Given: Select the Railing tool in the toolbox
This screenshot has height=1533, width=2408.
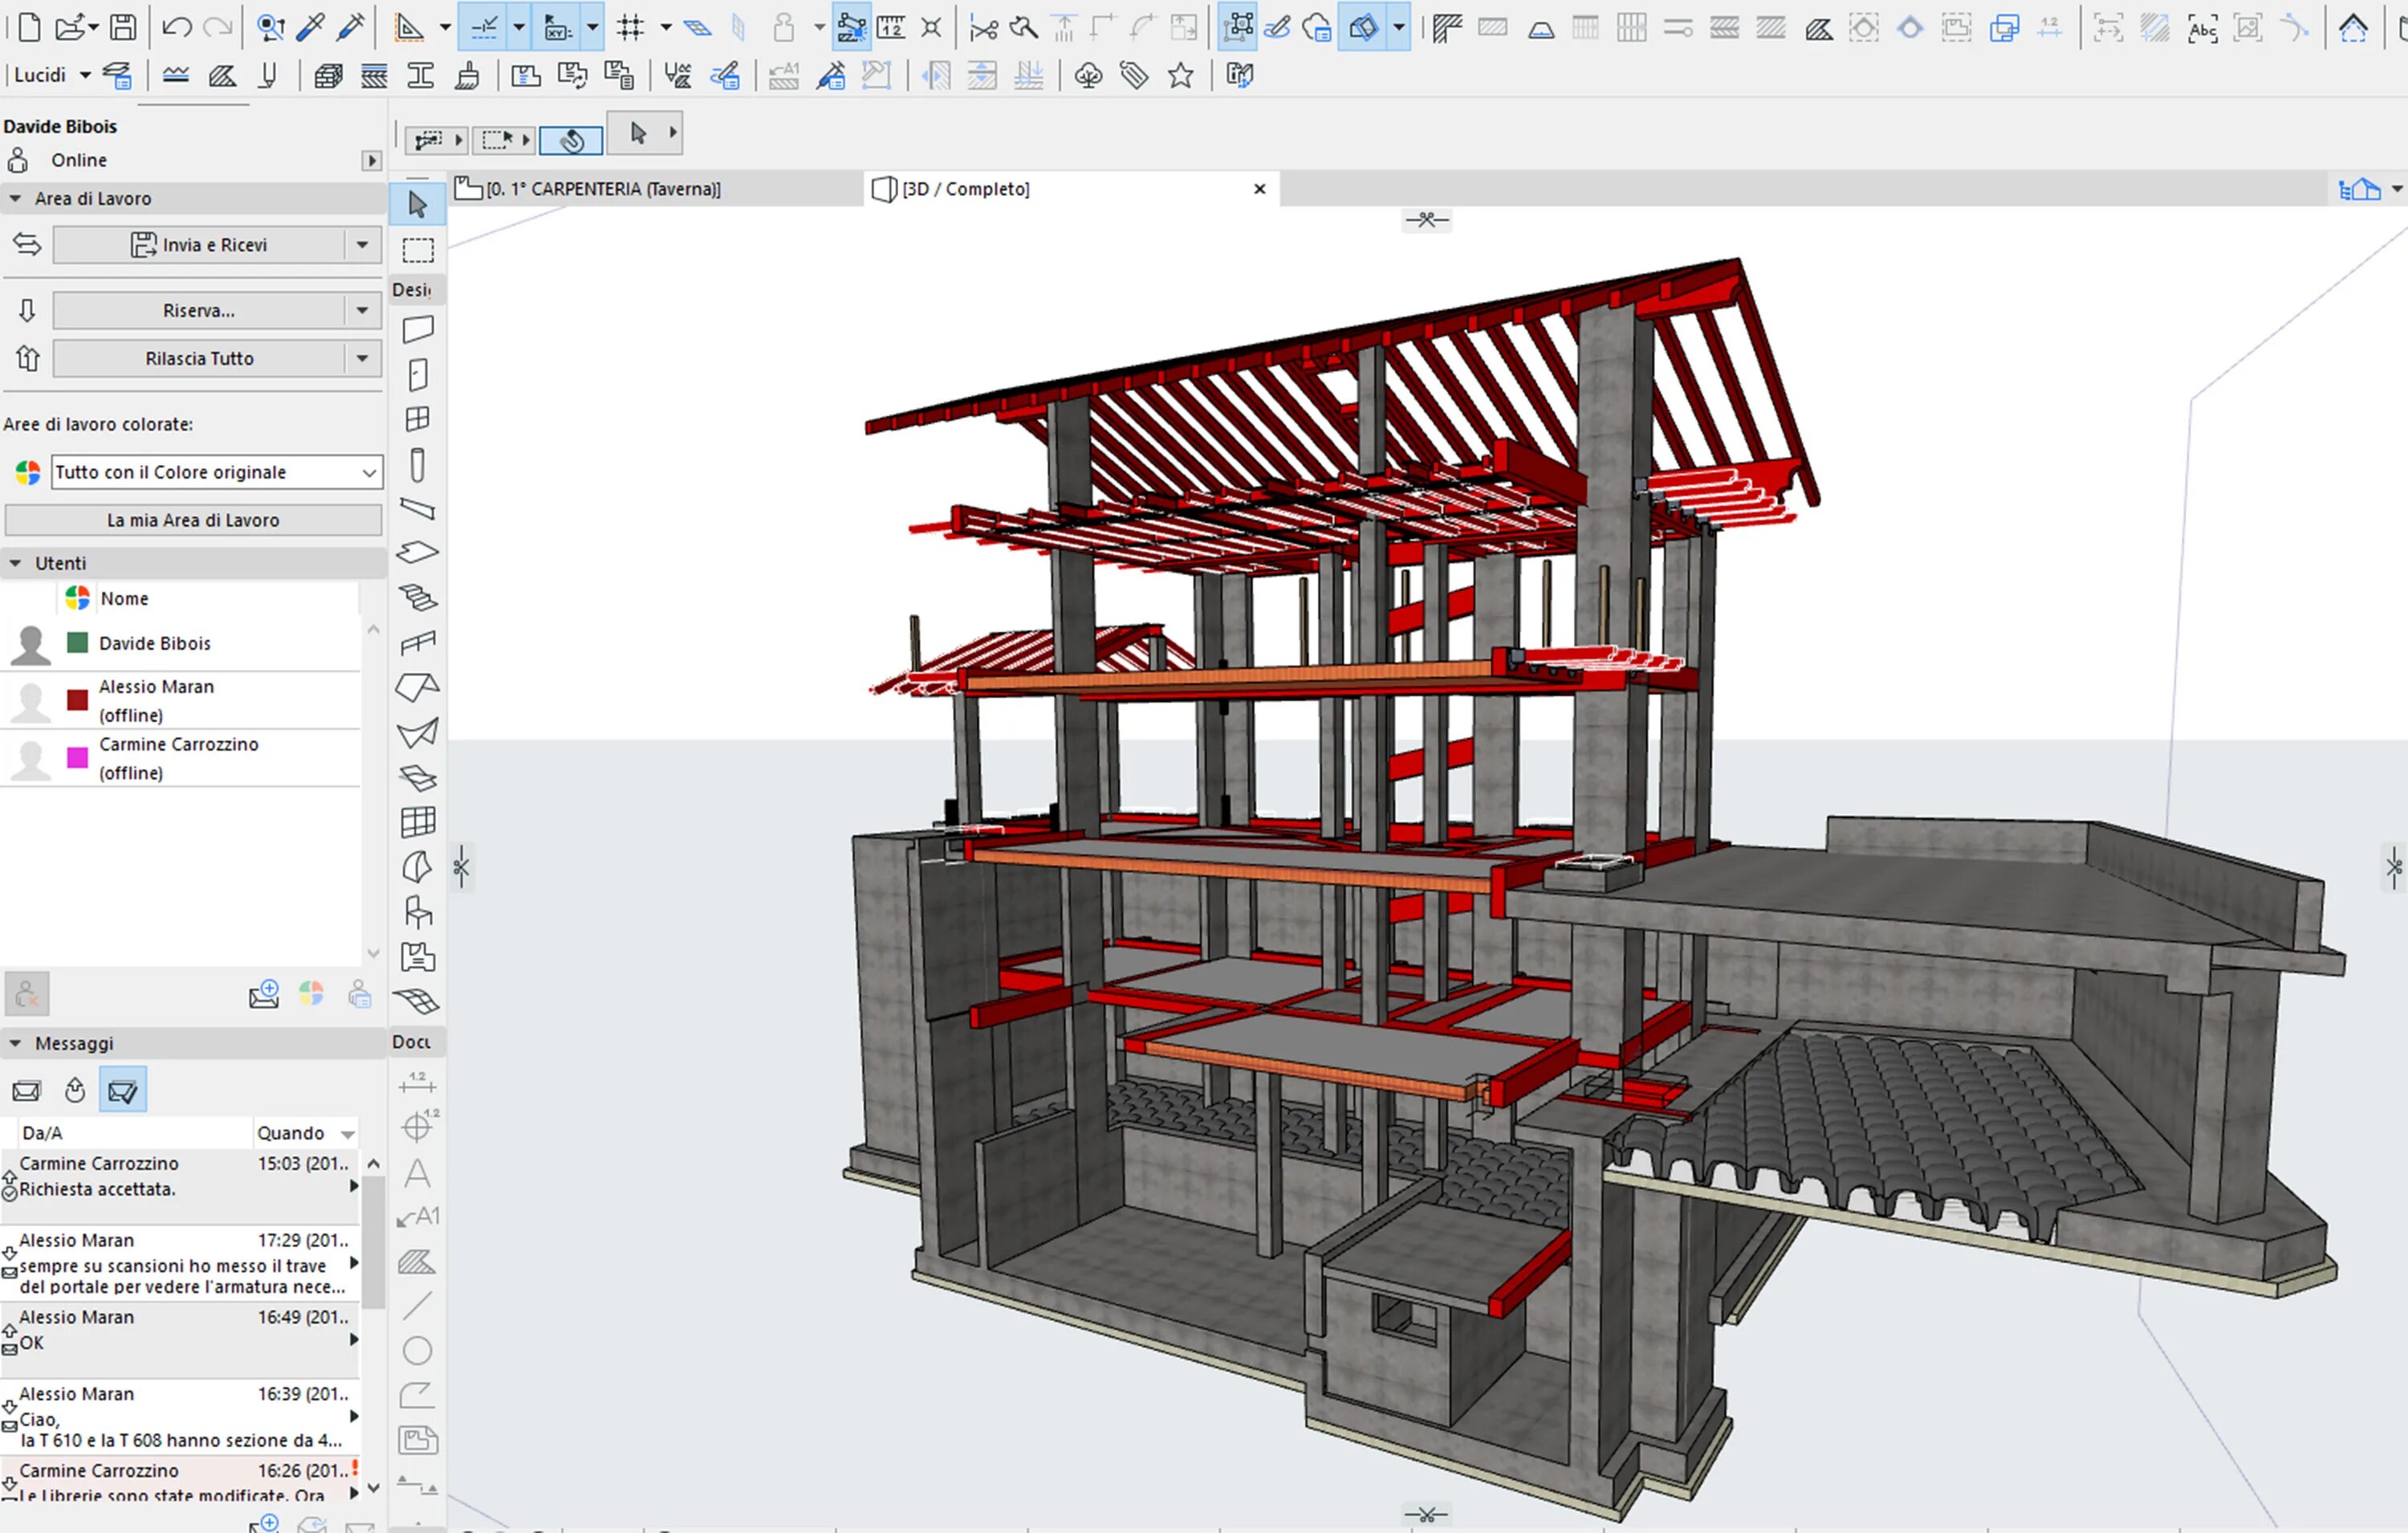Looking at the screenshot, I should [417, 642].
